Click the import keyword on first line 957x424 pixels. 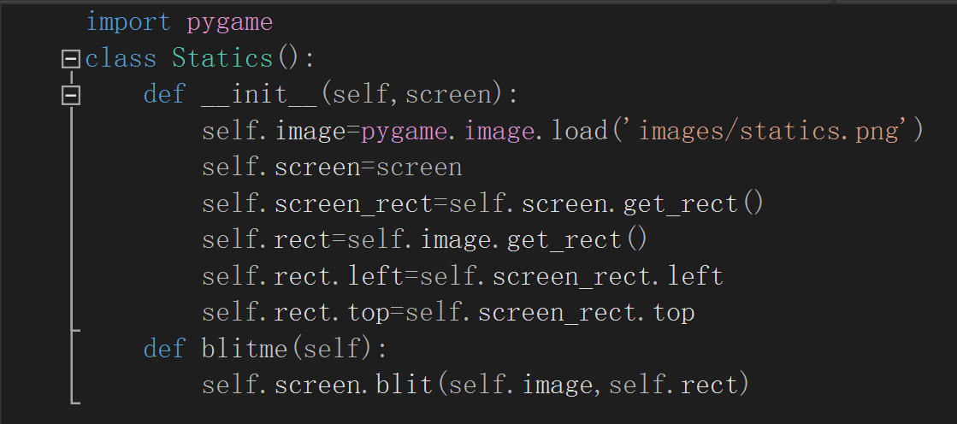(129, 22)
